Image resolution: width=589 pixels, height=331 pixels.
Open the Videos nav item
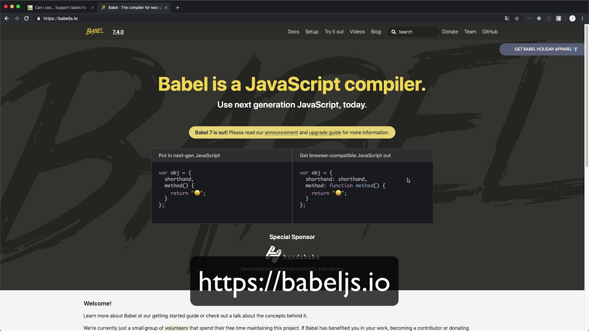click(357, 32)
